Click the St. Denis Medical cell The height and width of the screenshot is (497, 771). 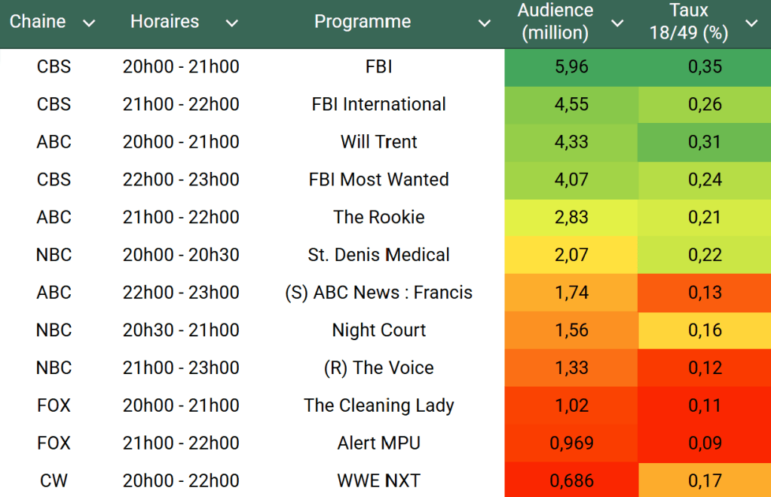coord(378,255)
